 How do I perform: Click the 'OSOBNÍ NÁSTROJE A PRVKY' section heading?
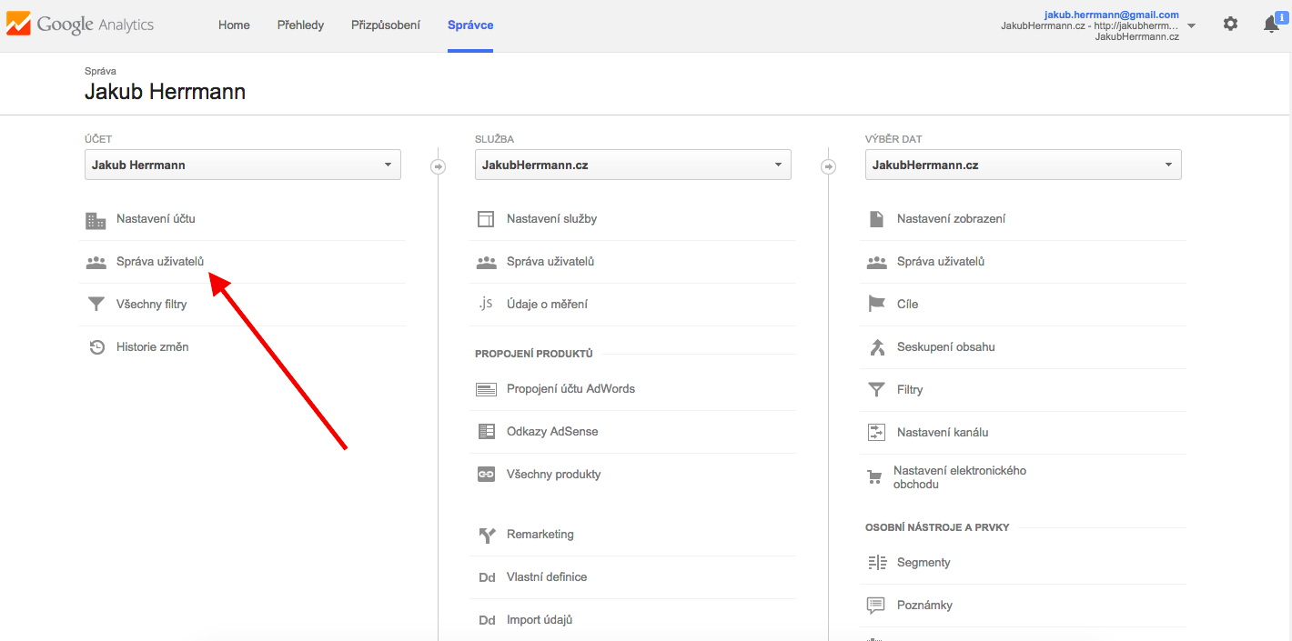pyautogui.click(x=937, y=527)
